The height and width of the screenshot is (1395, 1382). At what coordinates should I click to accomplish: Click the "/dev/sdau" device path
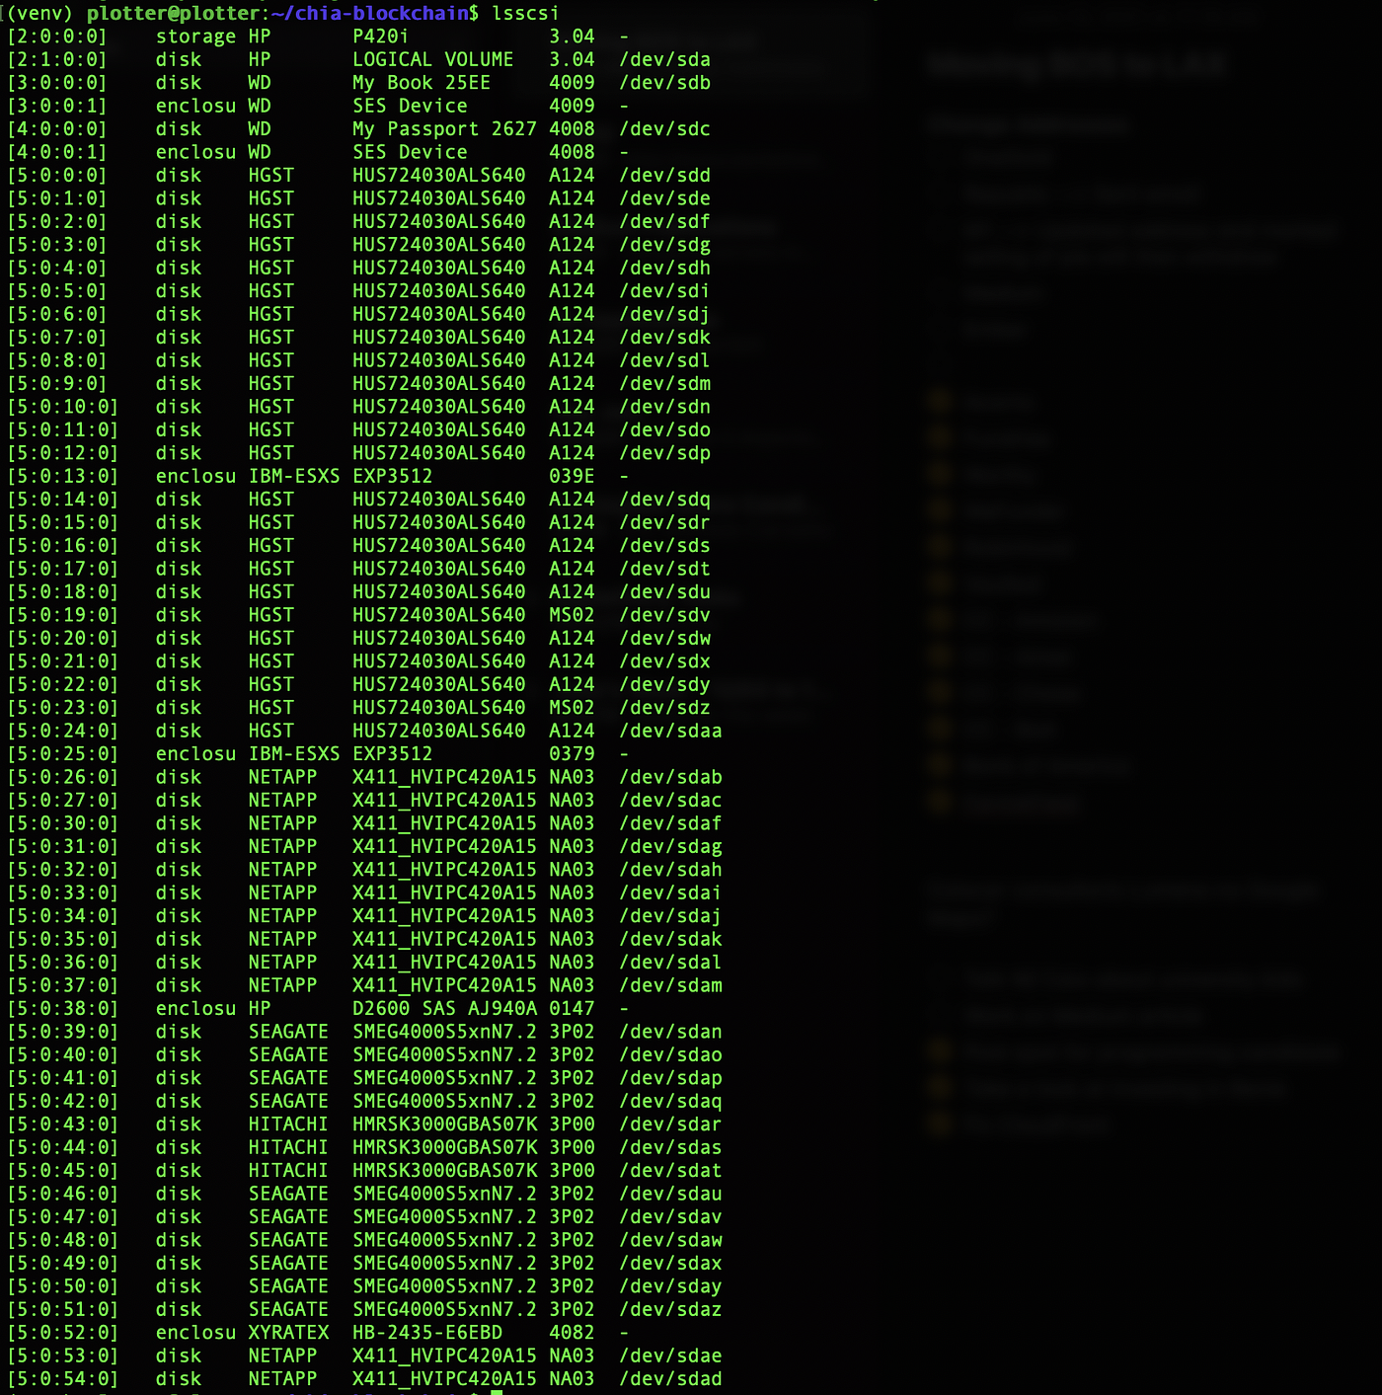tap(671, 1194)
